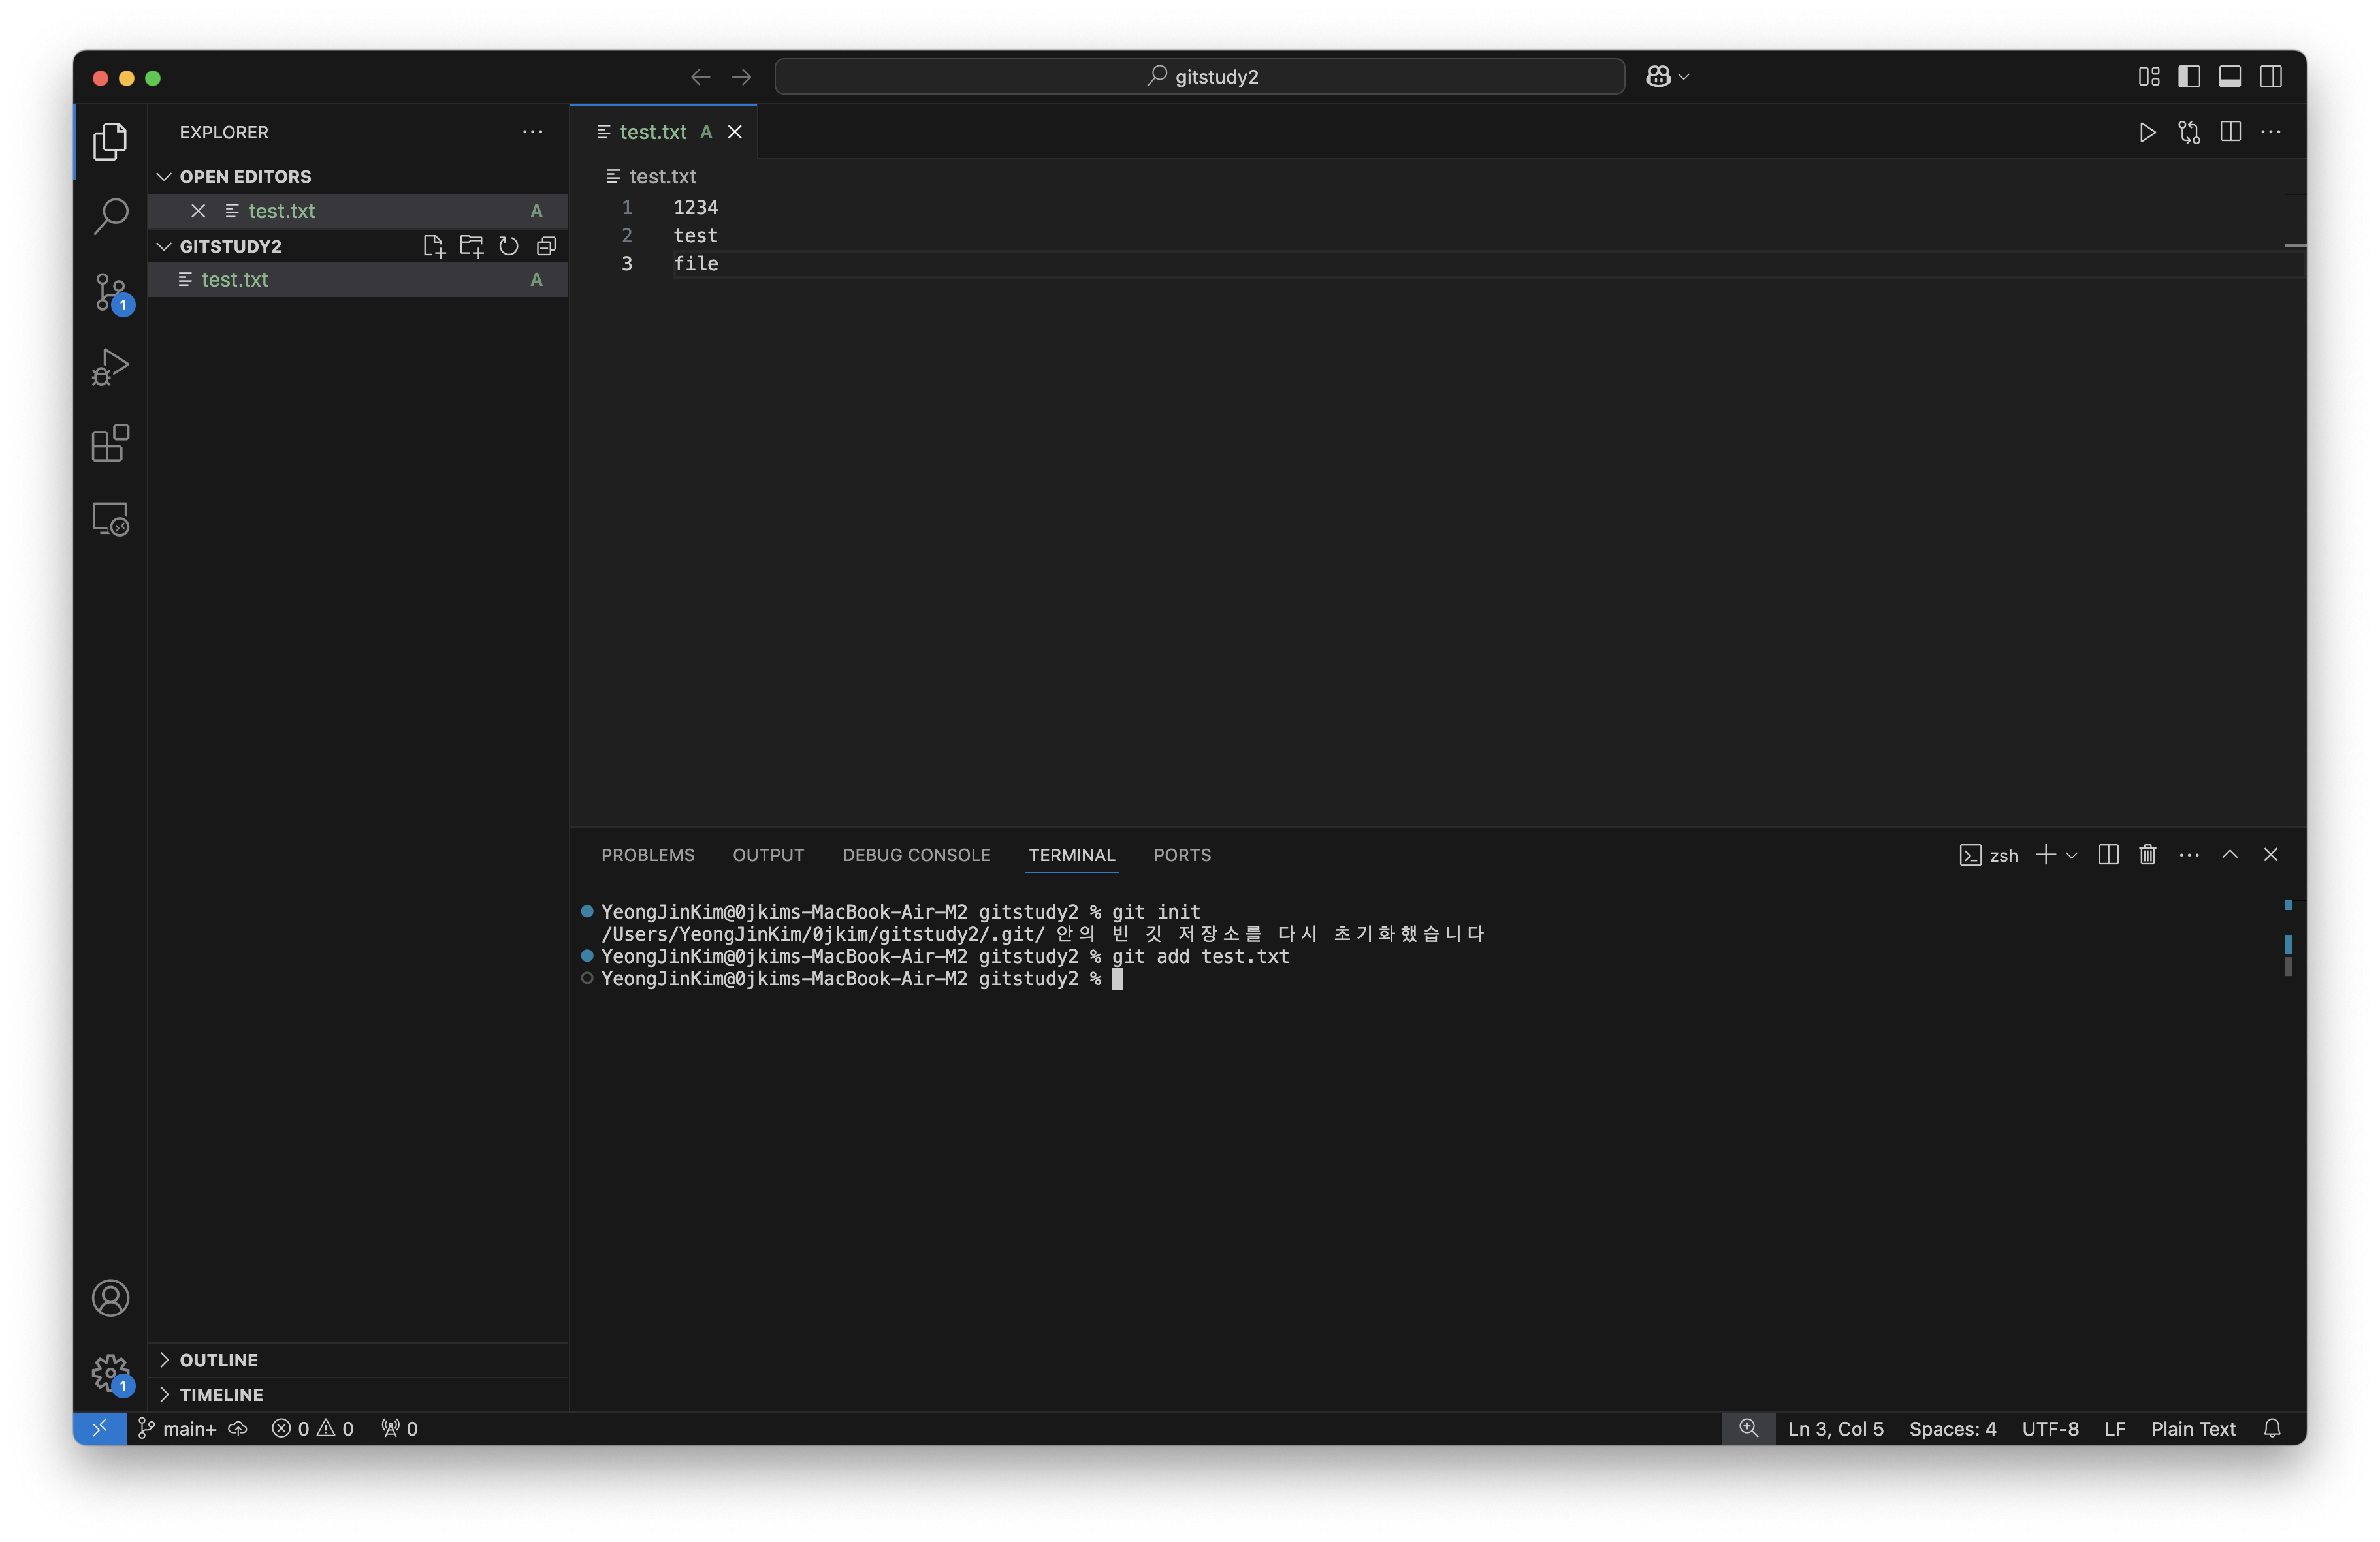Viewport: 2380px width, 1542px height.
Task: Maximize the panel size with caret
Action: (x=2230, y=855)
